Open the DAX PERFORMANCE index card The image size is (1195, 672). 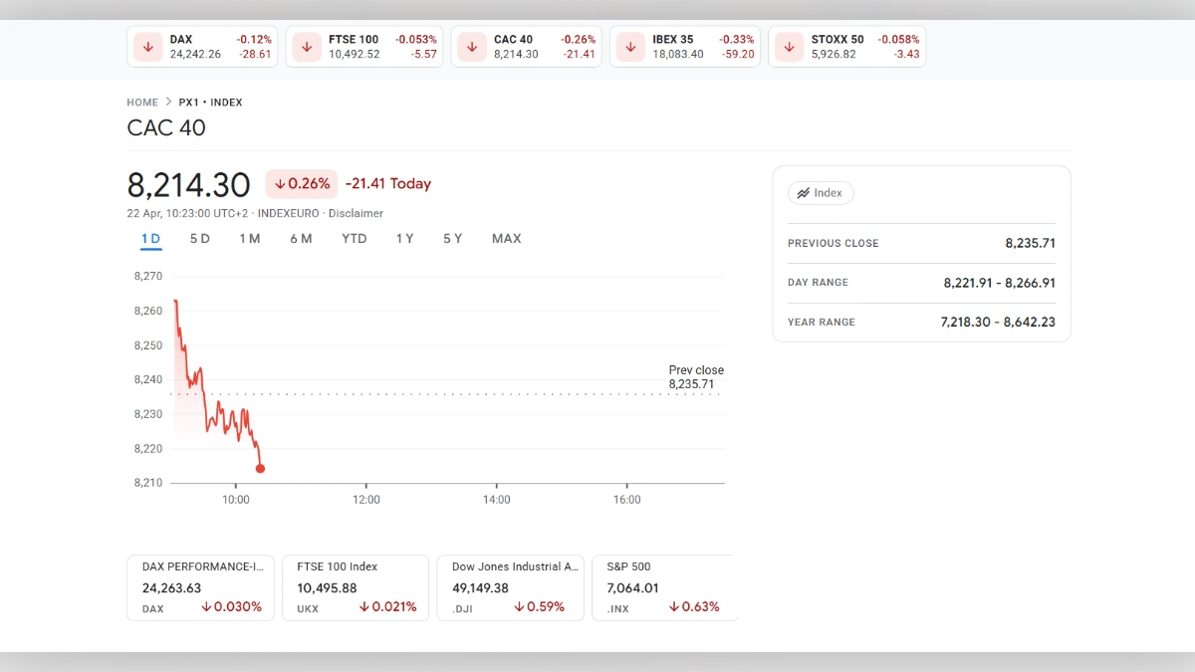pos(199,587)
